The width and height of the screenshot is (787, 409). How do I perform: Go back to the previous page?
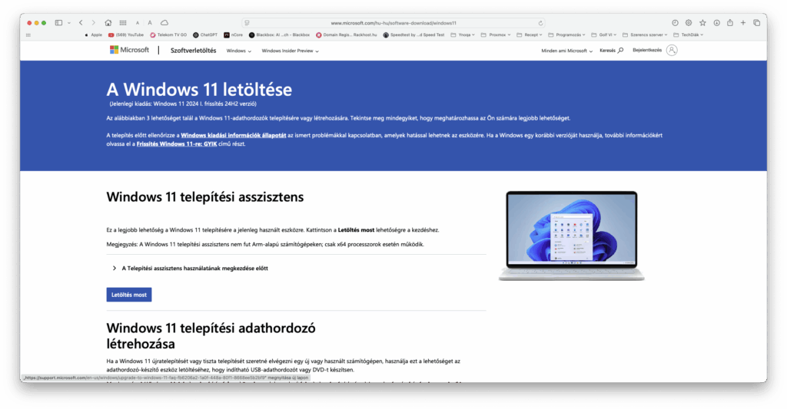coord(81,22)
